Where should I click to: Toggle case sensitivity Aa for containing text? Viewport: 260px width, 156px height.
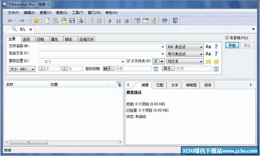(208, 54)
